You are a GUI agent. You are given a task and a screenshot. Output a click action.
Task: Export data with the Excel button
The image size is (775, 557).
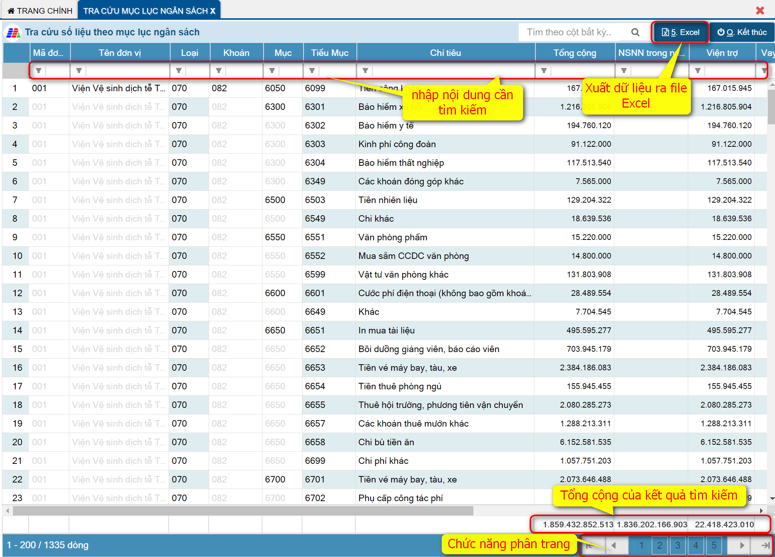pos(680,32)
